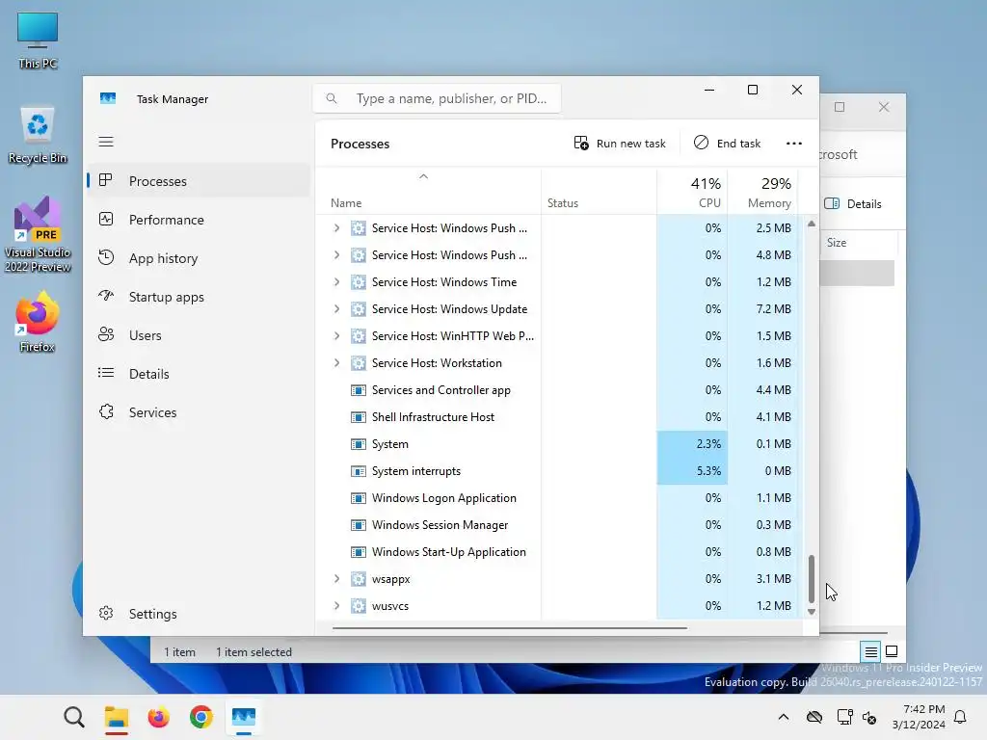Expand Service Host: Windows Update
Screen dimensions: 987x740
336,309
